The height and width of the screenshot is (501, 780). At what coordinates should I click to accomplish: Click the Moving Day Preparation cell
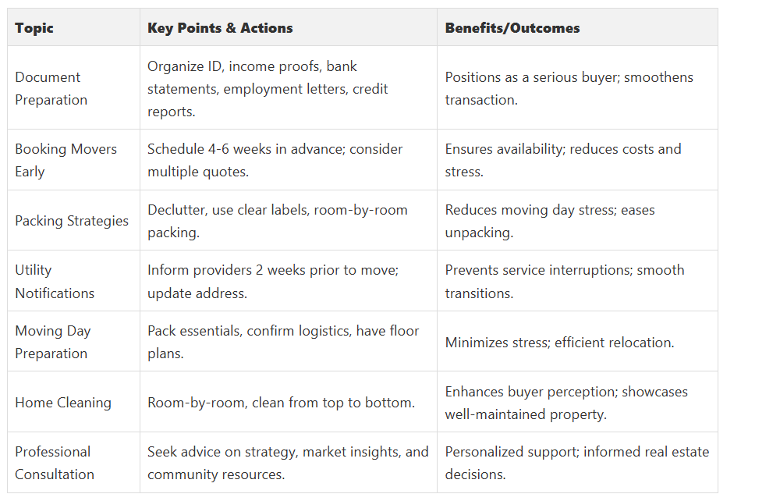coord(53,342)
